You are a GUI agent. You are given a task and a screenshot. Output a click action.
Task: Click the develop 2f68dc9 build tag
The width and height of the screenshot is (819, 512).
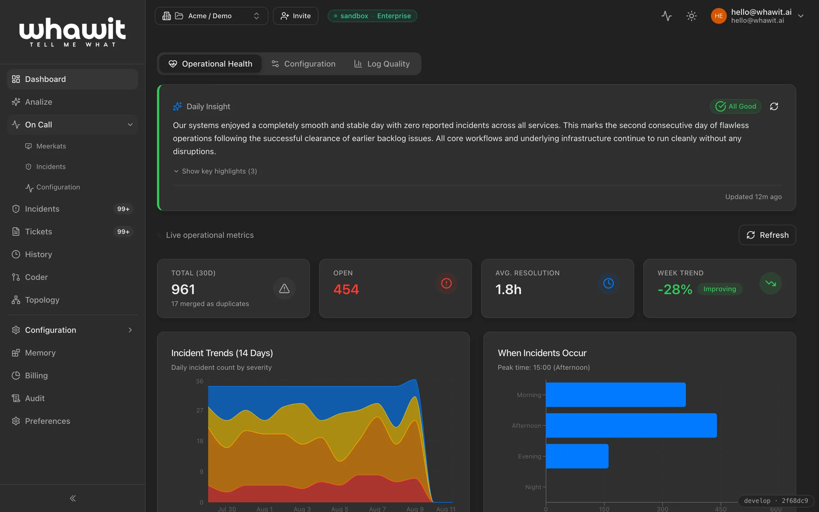pos(776,501)
